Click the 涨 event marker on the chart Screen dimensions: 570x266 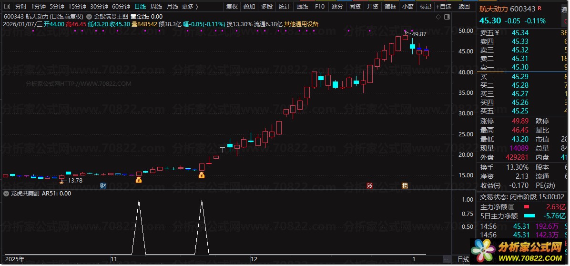pyautogui.click(x=369, y=186)
